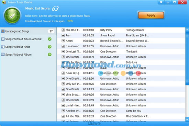
Task: Select Songs Without Artist category
Action: point(28,47)
